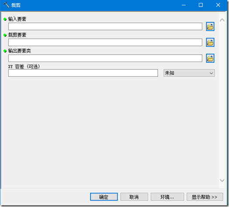
Task: Click the 确定 button
Action: pyautogui.click(x=104, y=197)
